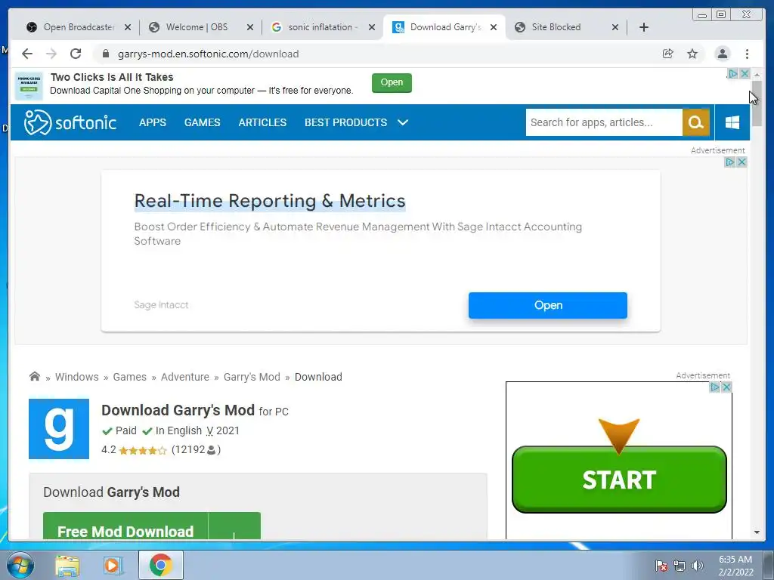
Task: Go to Windows breadcrumb link
Action: pyautogui.click(x=77, y=377)
